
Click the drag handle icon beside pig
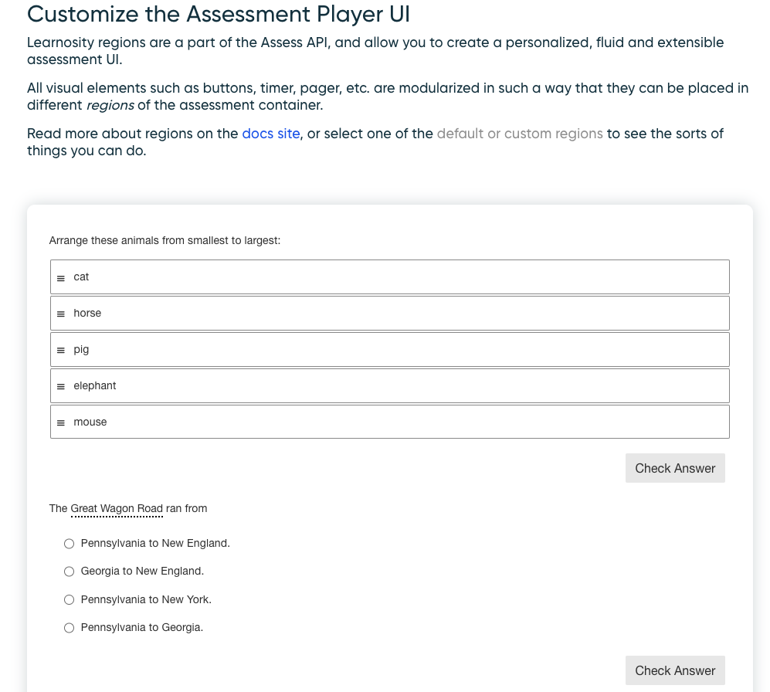point(61,349)
